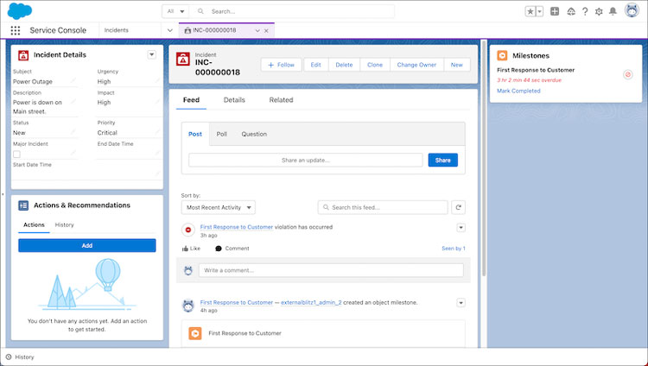Click the blue Add button
Screen dimensions: 648x366
coord(86,245)
